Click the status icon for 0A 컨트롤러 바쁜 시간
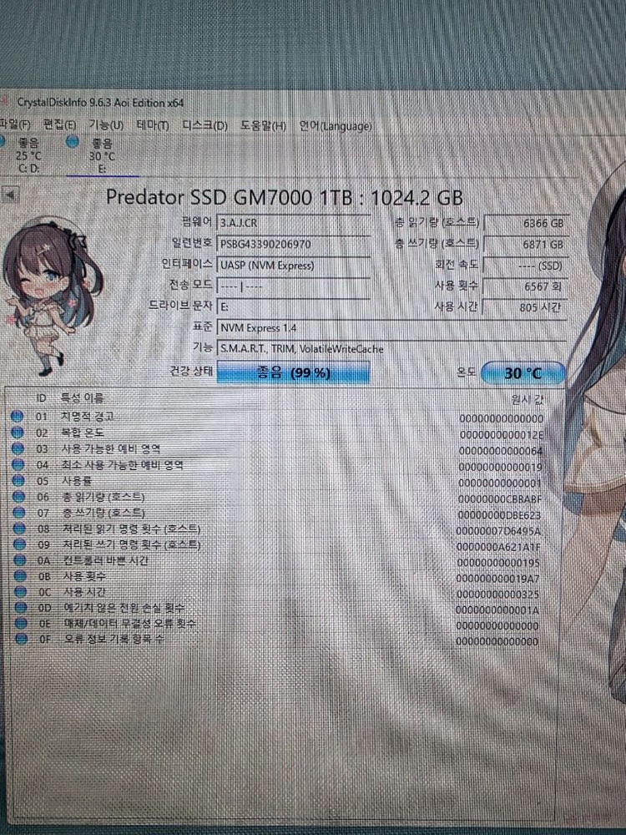Screen dimensions: 626x835 (x=20, y=560)
